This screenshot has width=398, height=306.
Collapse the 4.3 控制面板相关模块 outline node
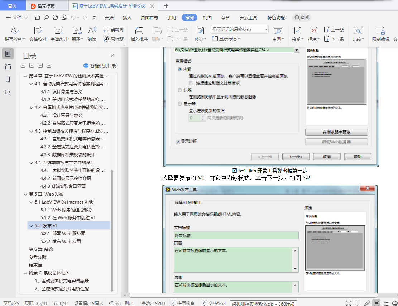[x=31, y=131]
